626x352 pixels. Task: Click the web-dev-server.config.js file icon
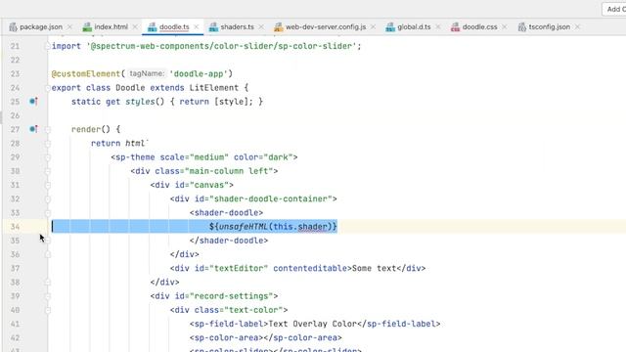[x=278, y=26]
